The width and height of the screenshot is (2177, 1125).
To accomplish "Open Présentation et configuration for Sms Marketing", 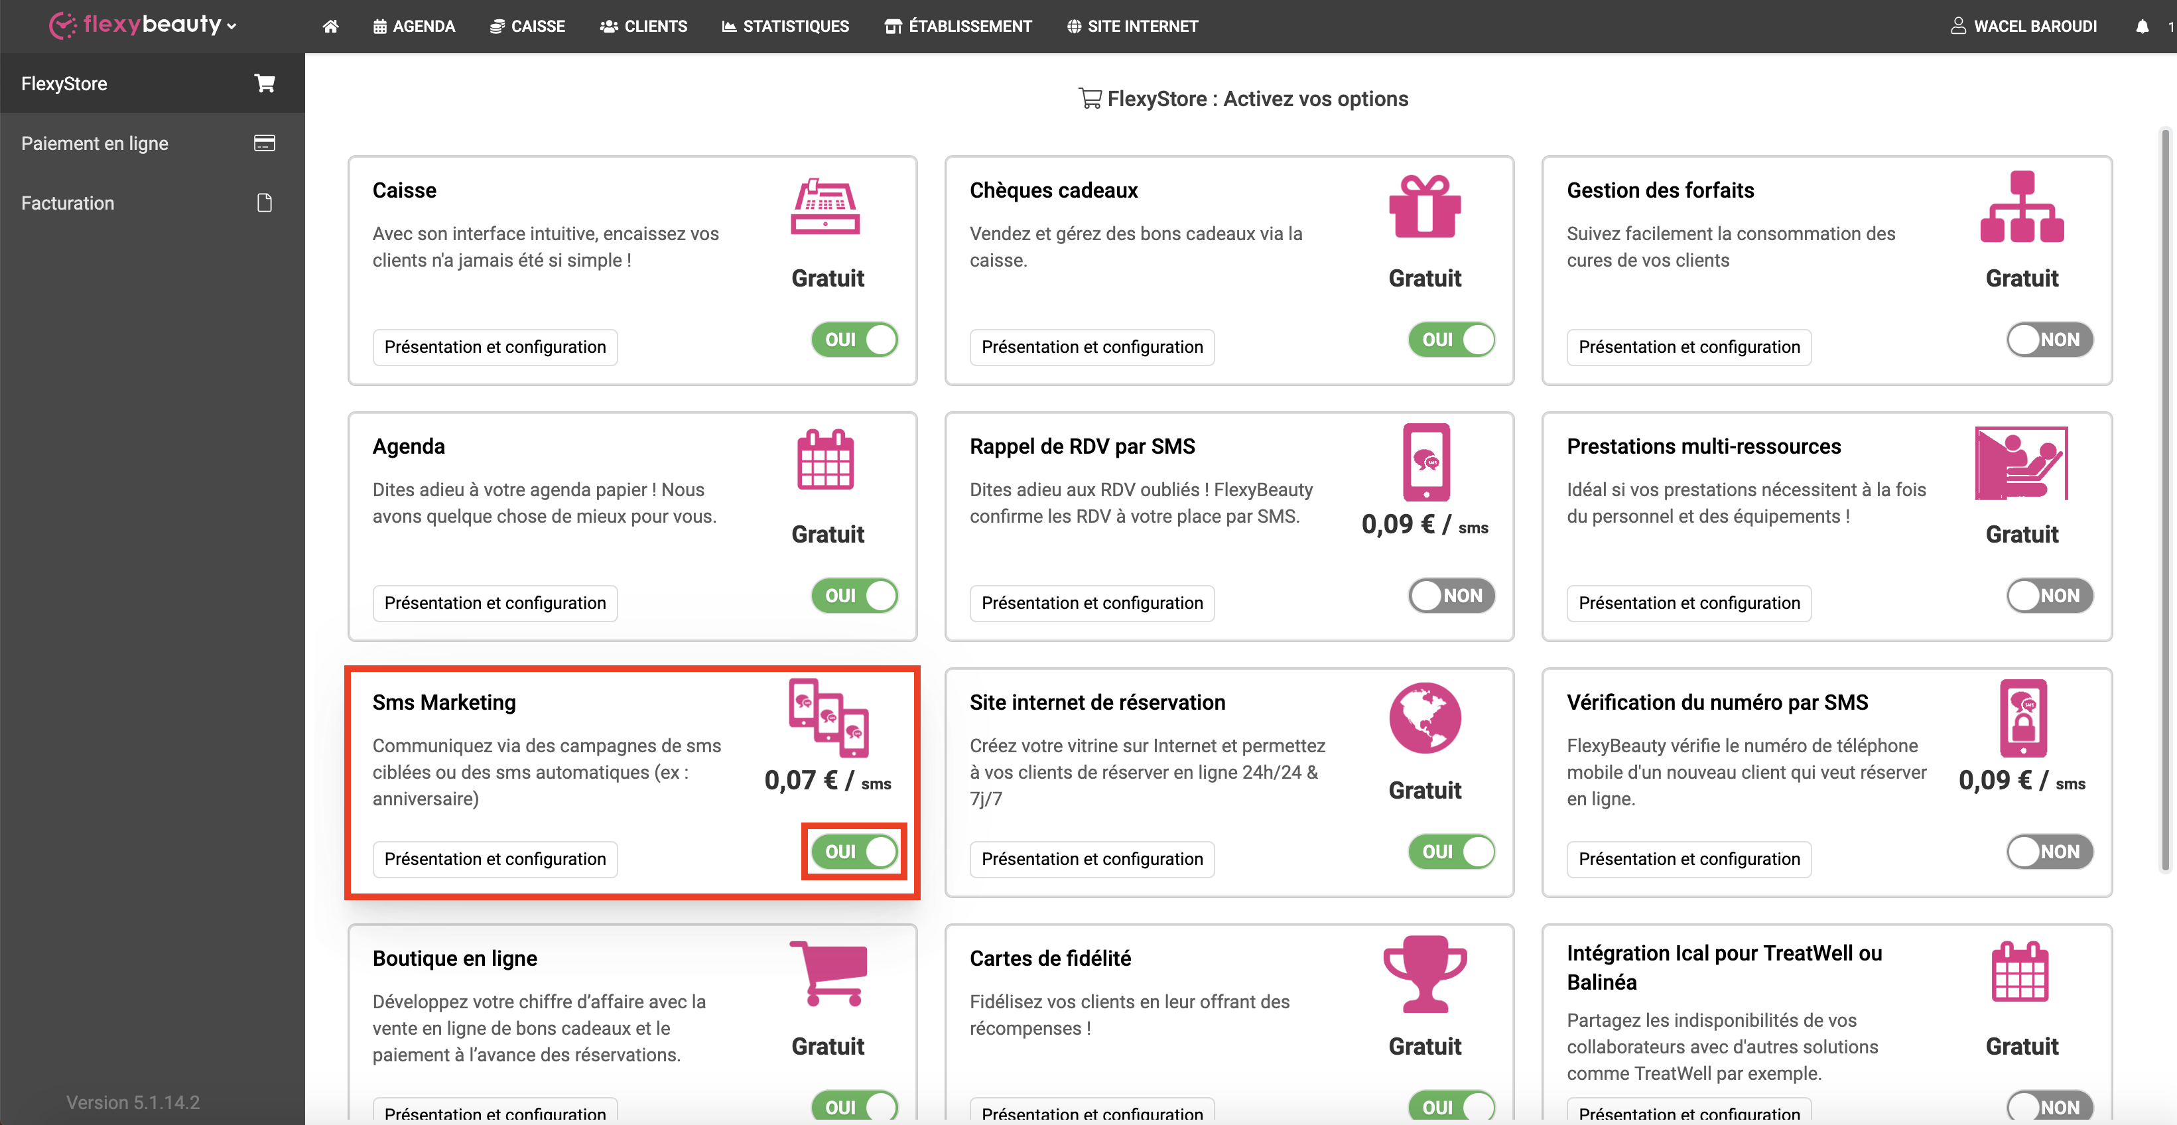I will click(x=495, y=860).
